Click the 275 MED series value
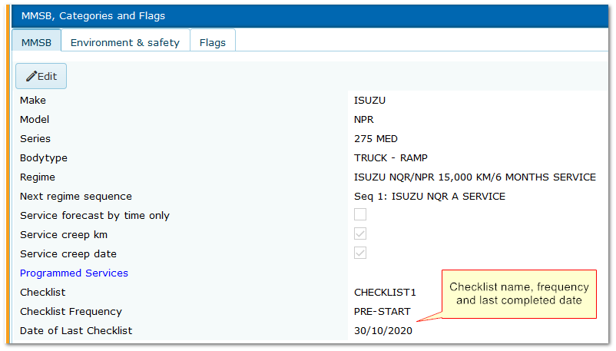616x351 pixels. click(376, 139)
